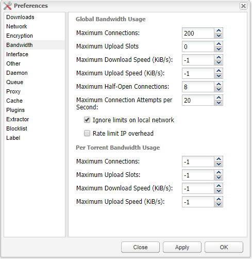Click global Maximum Connections field showing 200

pos(198,33)
